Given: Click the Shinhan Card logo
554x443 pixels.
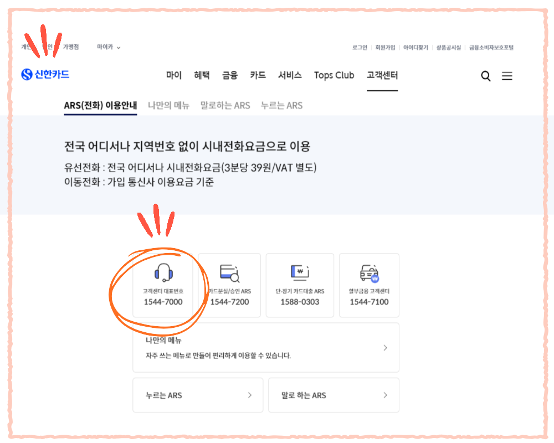Looking at the screenshot, I should 45,74.
